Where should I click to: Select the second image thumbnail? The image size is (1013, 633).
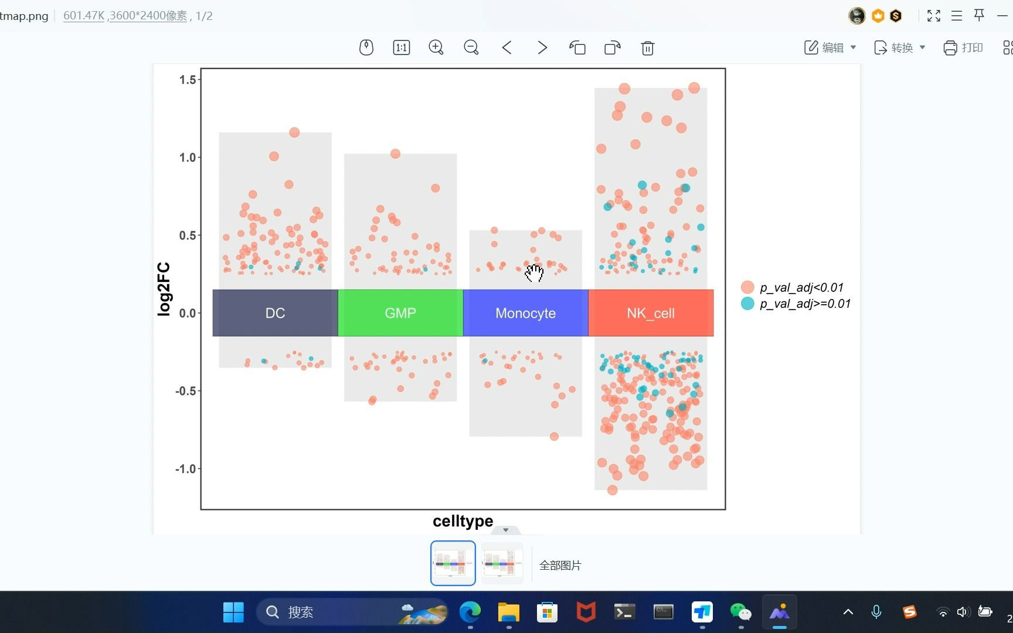[x=502, y=563]
